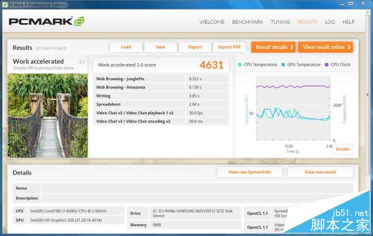Image resolution: width=373 pixels, height=236 pixels.
Task: Click the Intel Core i7-6500U CPU entry
Action: click(x=68, y=211)
